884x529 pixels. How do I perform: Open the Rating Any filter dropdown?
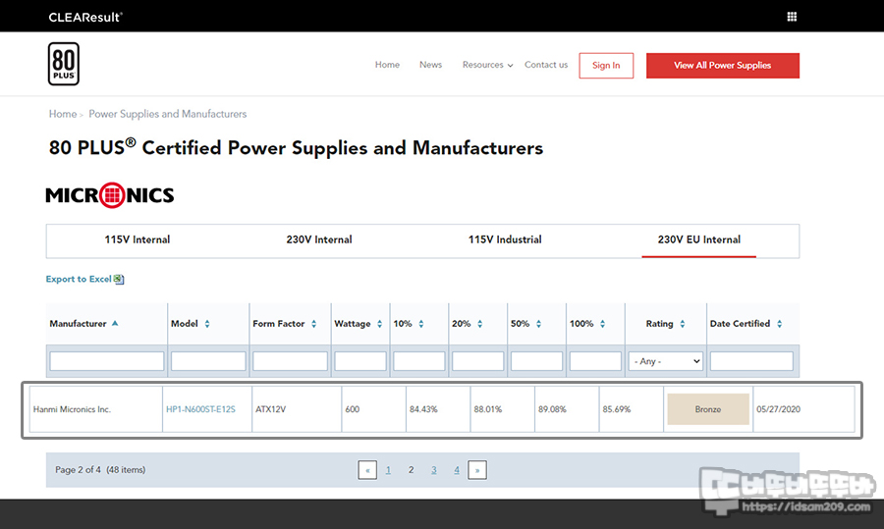pos(666,361)
